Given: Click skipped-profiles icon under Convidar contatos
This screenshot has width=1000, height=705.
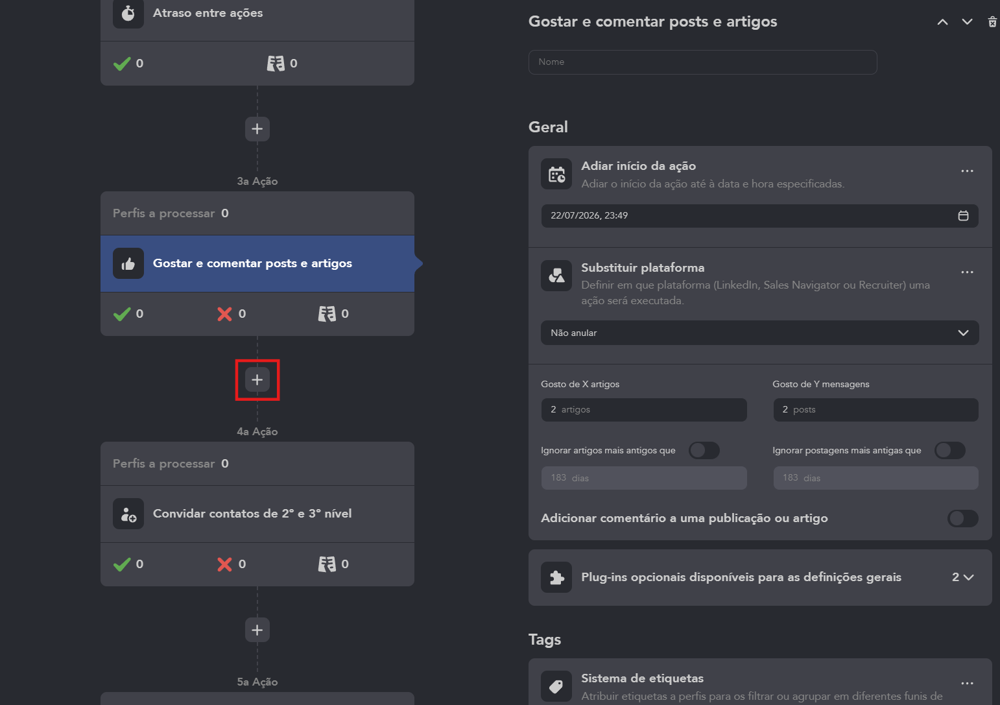Looking at the screenshot, I should click(327, 564).
